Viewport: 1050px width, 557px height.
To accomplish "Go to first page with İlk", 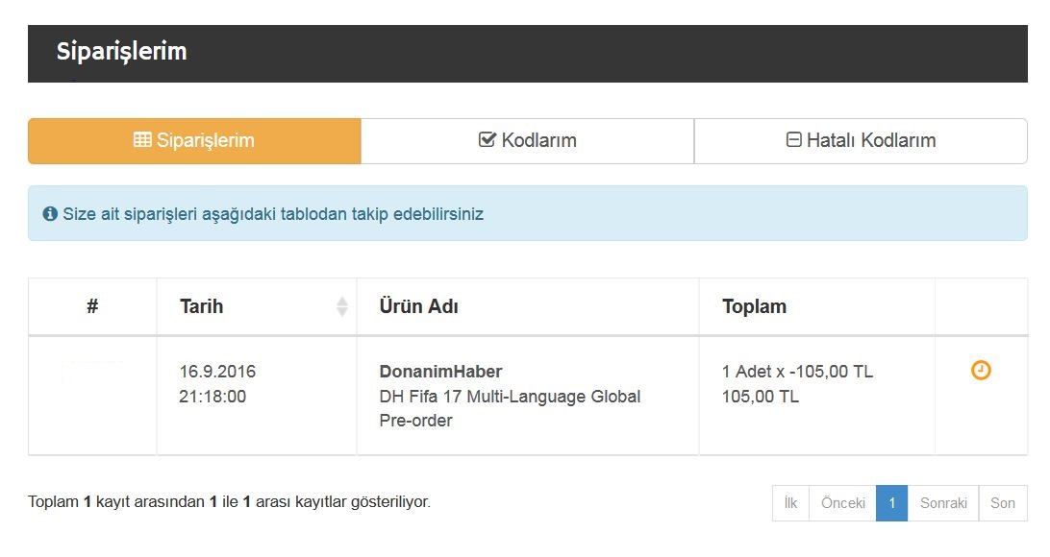I will point(790,503).
